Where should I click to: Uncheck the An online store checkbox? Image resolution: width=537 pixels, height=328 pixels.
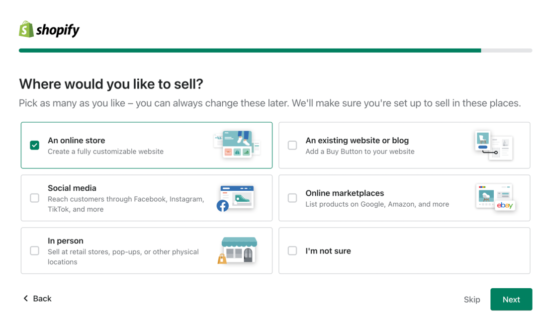click(x=34, y=145)
